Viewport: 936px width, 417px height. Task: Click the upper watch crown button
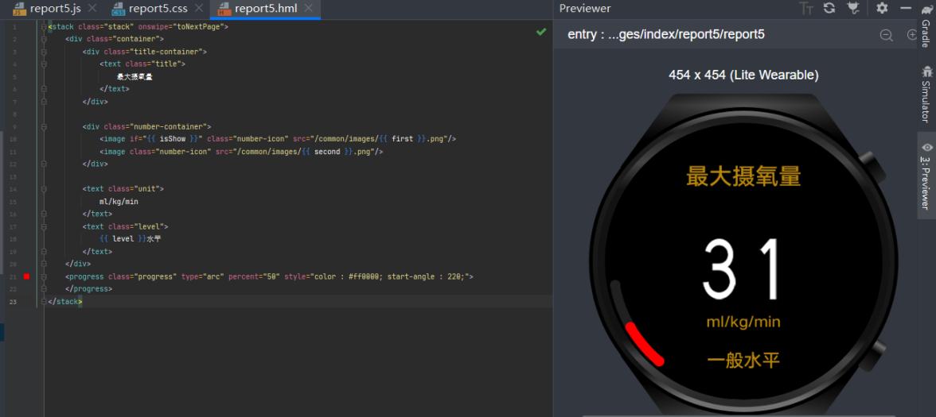[x=873, y=168]
